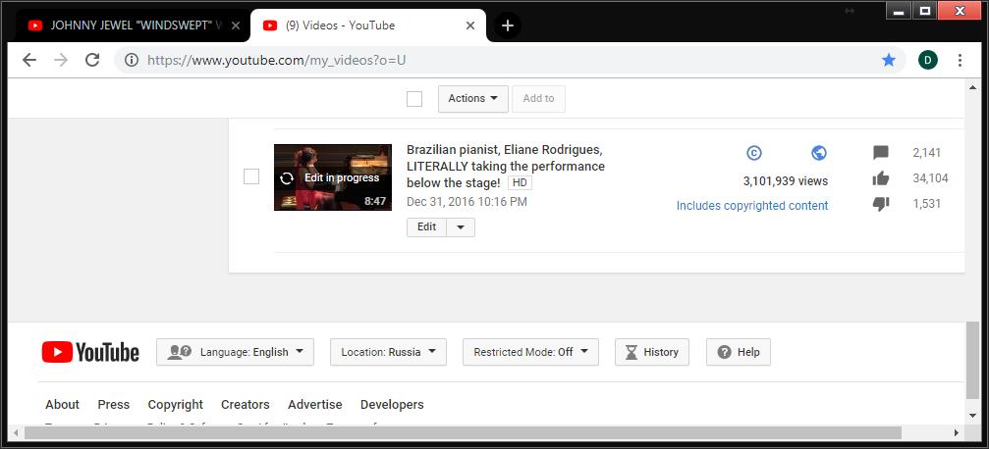
Task: Open the Advertise footer link
Action: coord(314,404)
